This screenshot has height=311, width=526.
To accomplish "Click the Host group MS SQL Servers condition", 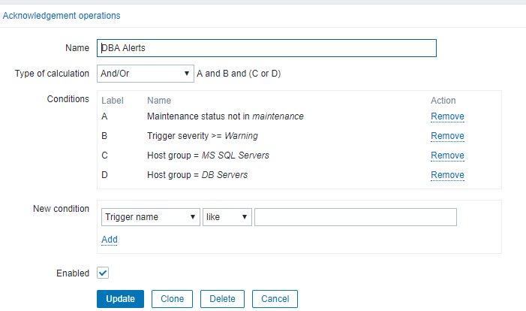I will (208, 155).
